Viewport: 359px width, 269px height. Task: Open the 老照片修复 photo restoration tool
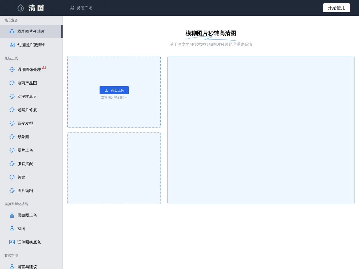pos(27,110)
